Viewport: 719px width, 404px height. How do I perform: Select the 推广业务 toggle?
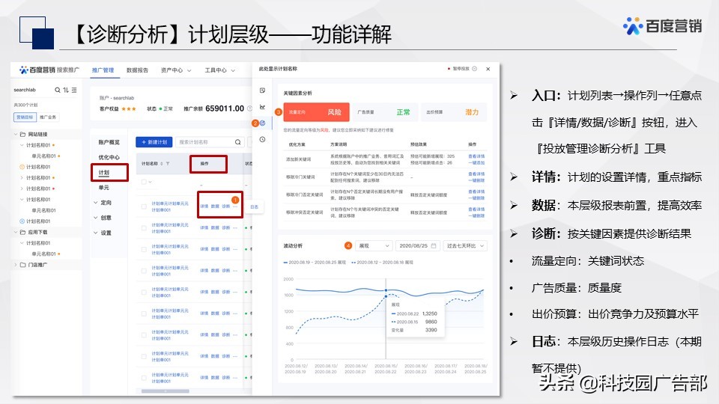[x=48, y=117]
